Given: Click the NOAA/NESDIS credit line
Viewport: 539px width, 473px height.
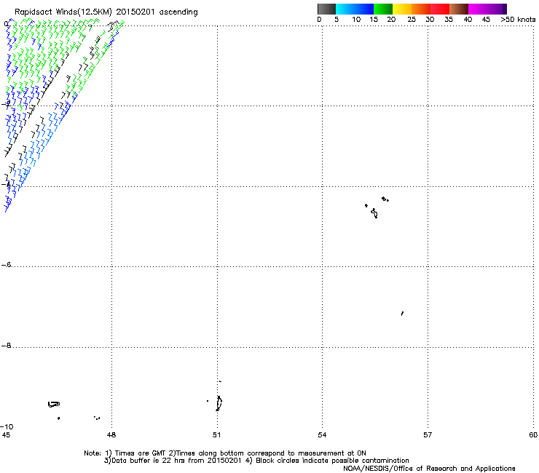Looking at the screenshot, I should coord(429,468).
